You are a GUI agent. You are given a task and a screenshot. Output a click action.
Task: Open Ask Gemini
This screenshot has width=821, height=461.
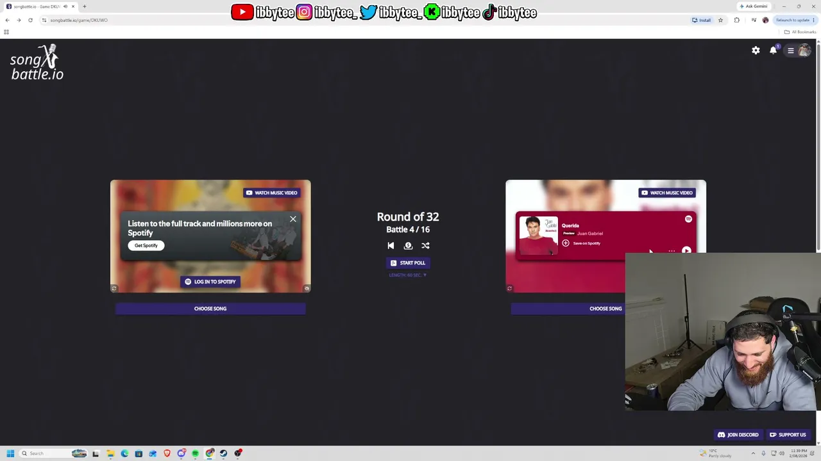click(753, 6)
